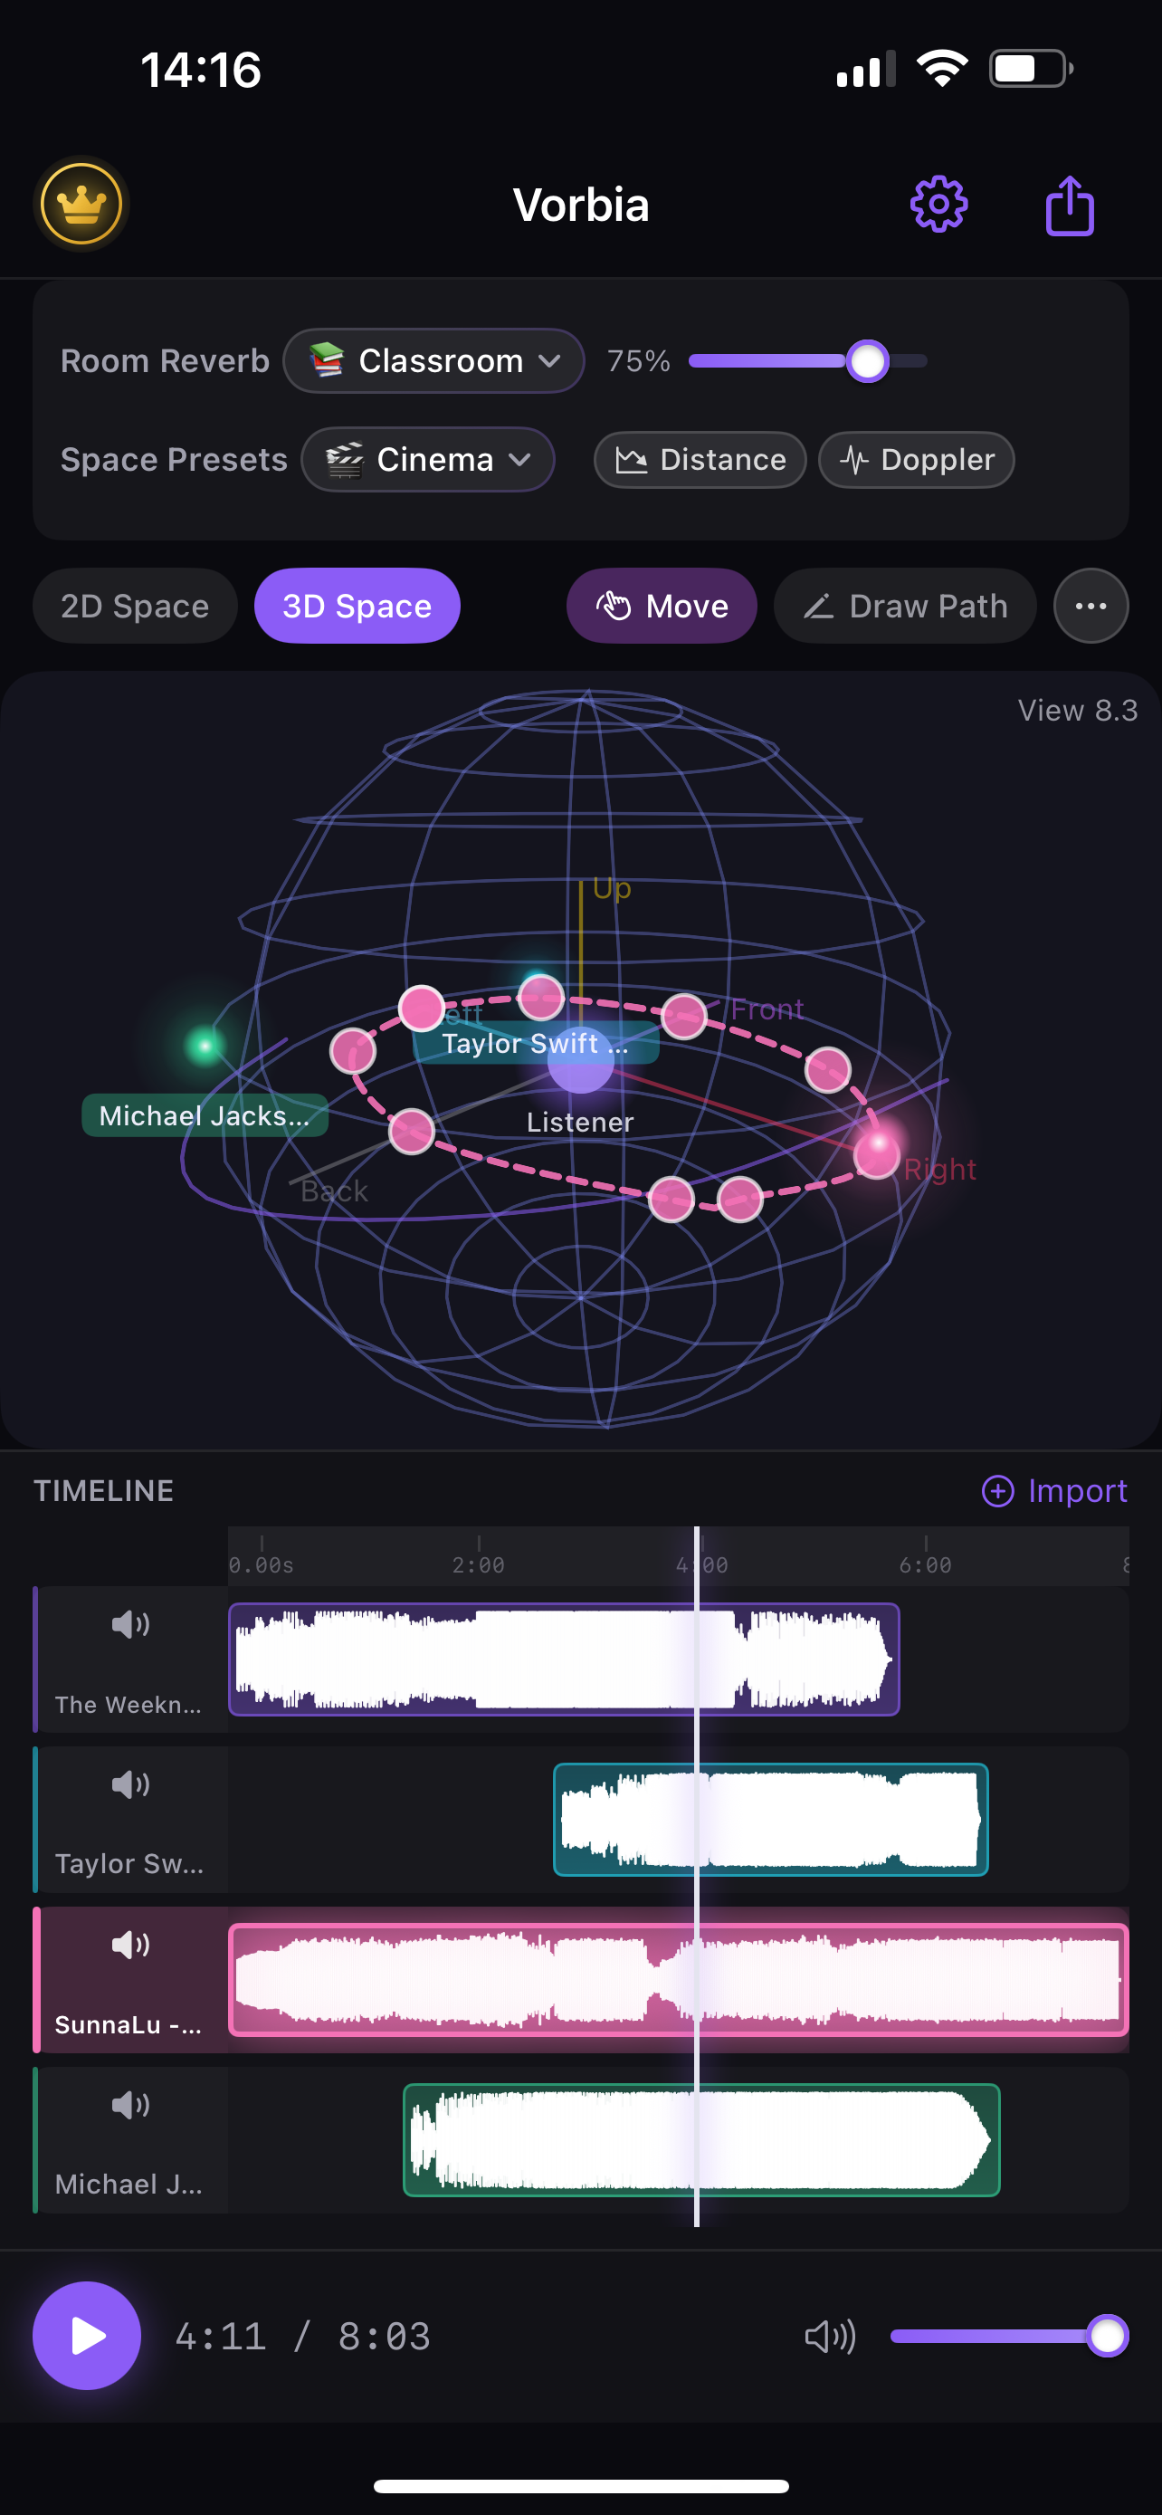Image resolution: width=1162 pixels, height=2515 pixels.
Task: Mute The Weeknd track speaker icon
Action: pos(129,1623)
